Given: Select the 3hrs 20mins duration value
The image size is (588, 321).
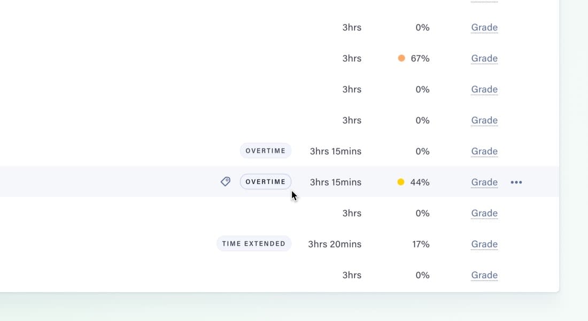Looking at the screenshot, I should click(x=335, y=244).
